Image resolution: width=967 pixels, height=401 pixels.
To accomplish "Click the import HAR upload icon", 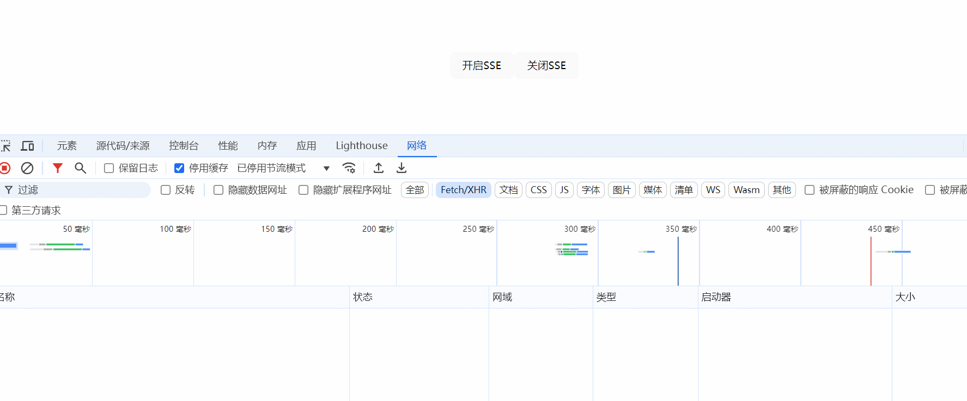I will pyautogui.click(x=379, y=168).
